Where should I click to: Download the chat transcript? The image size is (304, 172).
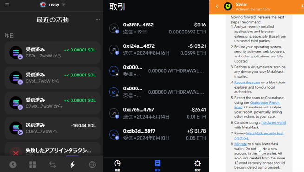302,6
